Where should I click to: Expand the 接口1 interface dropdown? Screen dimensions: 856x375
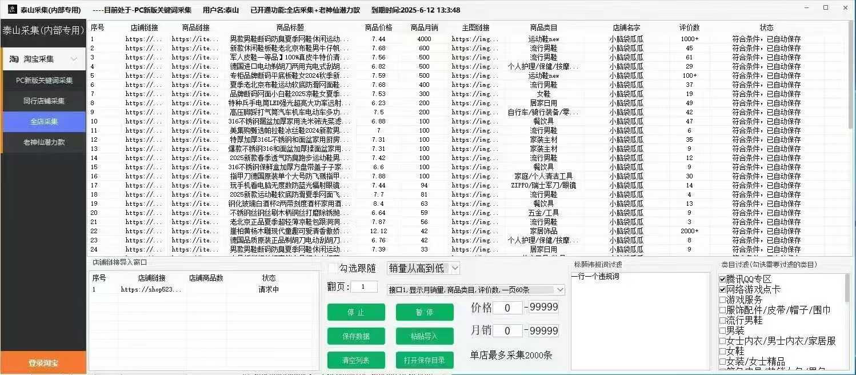click(560, 290)
